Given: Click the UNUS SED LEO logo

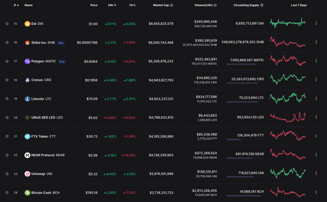Looking at the screenshot, I should pyautogui.click(x=27, y=118).
